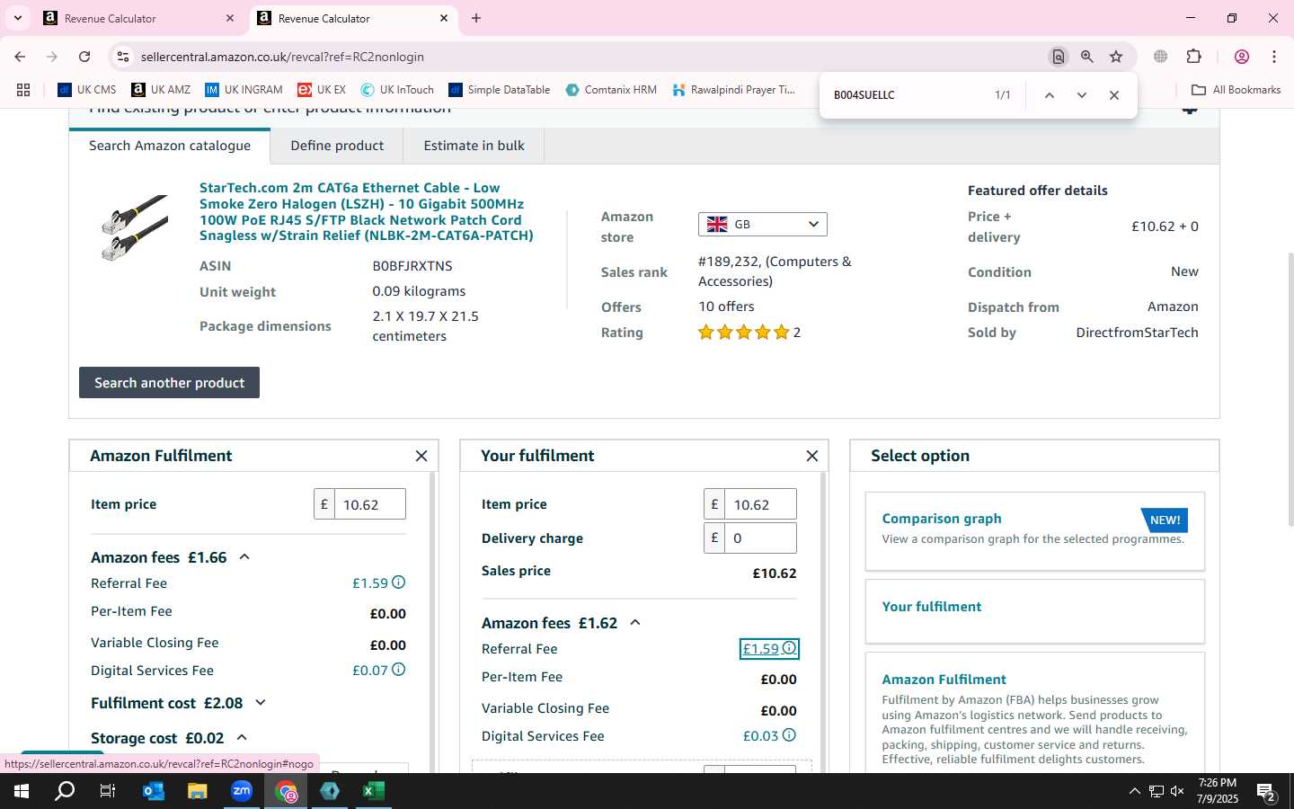This screenshot has height=809, width=1294.
Task: Open the Extensions puzzle icon
Action: pyautogui.click(x=1194, y=57)
